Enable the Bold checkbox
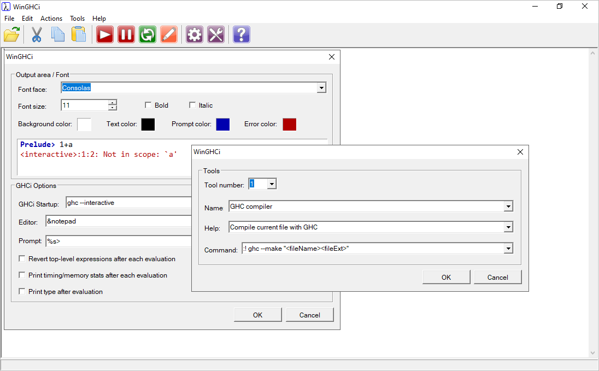Image resolution: width=599 pixels, height=371 pixels. (x=148, y=105)
